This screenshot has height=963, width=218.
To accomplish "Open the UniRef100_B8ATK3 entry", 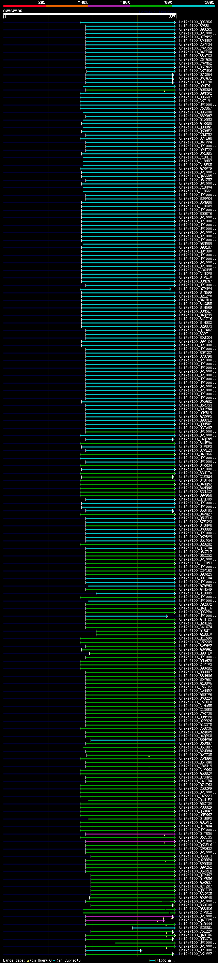I will tap(196, 56).
